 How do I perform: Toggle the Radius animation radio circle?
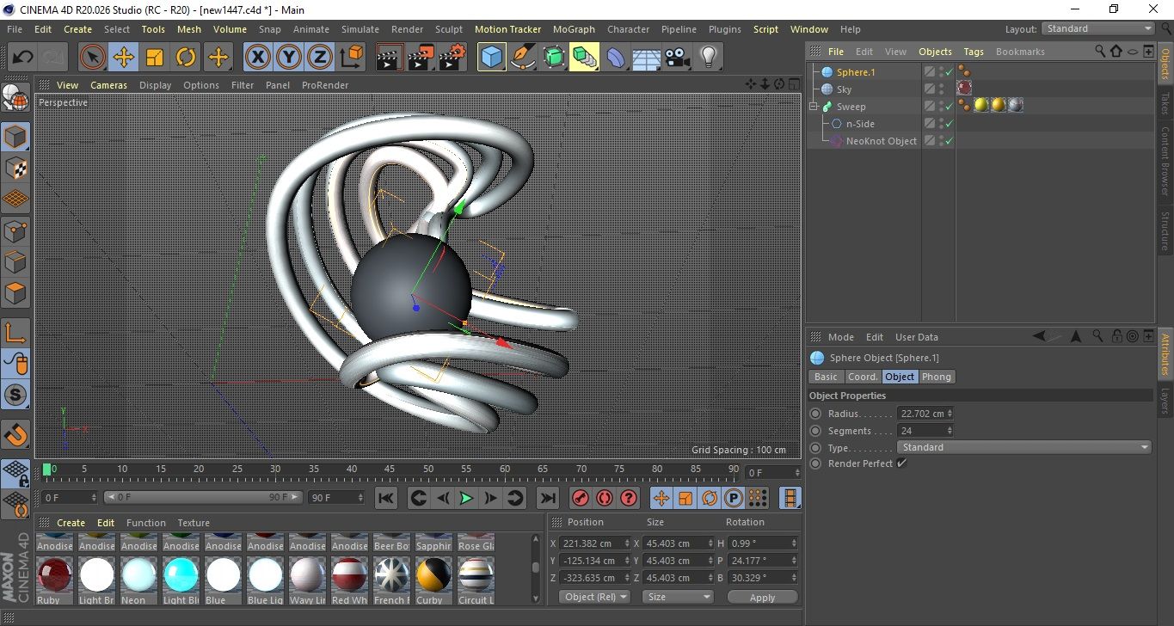pos(815,414)
